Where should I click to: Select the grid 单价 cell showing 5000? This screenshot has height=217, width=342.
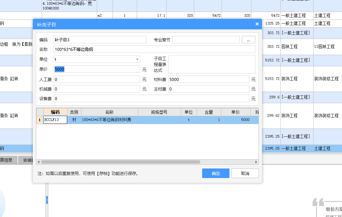tap(236, 120)
